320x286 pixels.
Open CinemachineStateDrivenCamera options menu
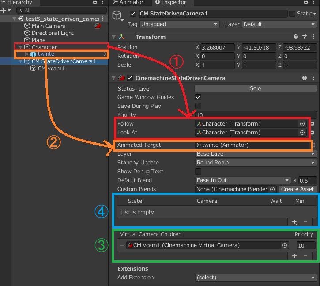pos(313,78)
